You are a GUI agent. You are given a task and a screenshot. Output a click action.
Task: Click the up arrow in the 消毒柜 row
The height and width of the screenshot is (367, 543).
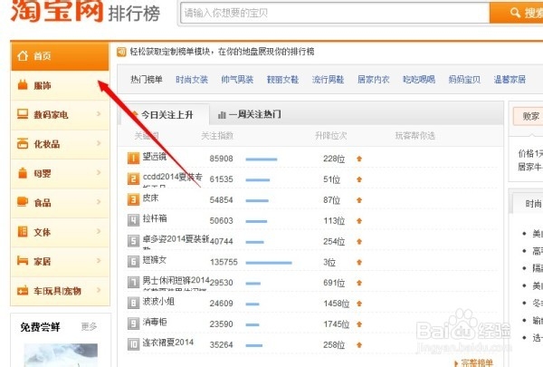(x=359, y=324)
